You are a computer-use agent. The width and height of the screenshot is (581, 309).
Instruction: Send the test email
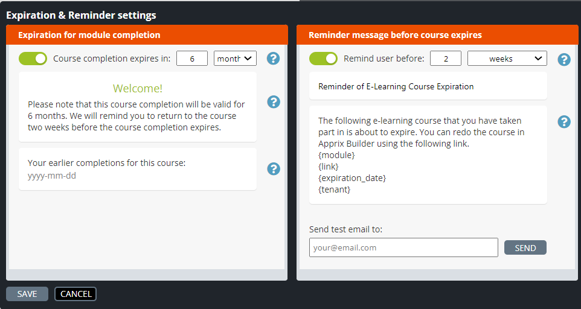[x=525, y=247]
